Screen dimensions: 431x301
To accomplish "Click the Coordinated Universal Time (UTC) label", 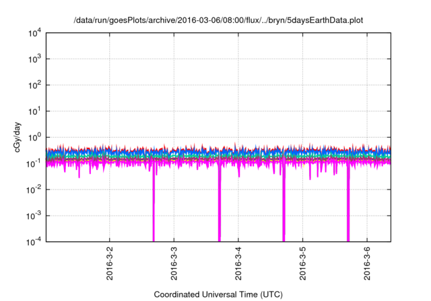I will coord(218,294).
